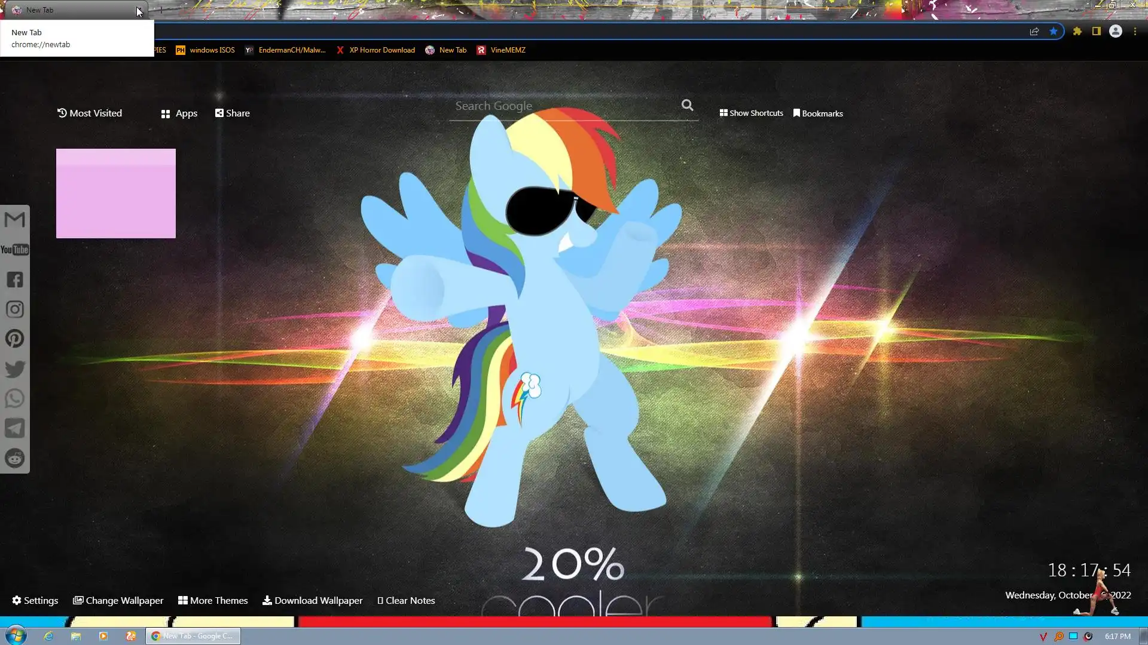This screenshot has height=645, width=1148.
Task: Click Download Wallpaper
Action: [312, 600]
